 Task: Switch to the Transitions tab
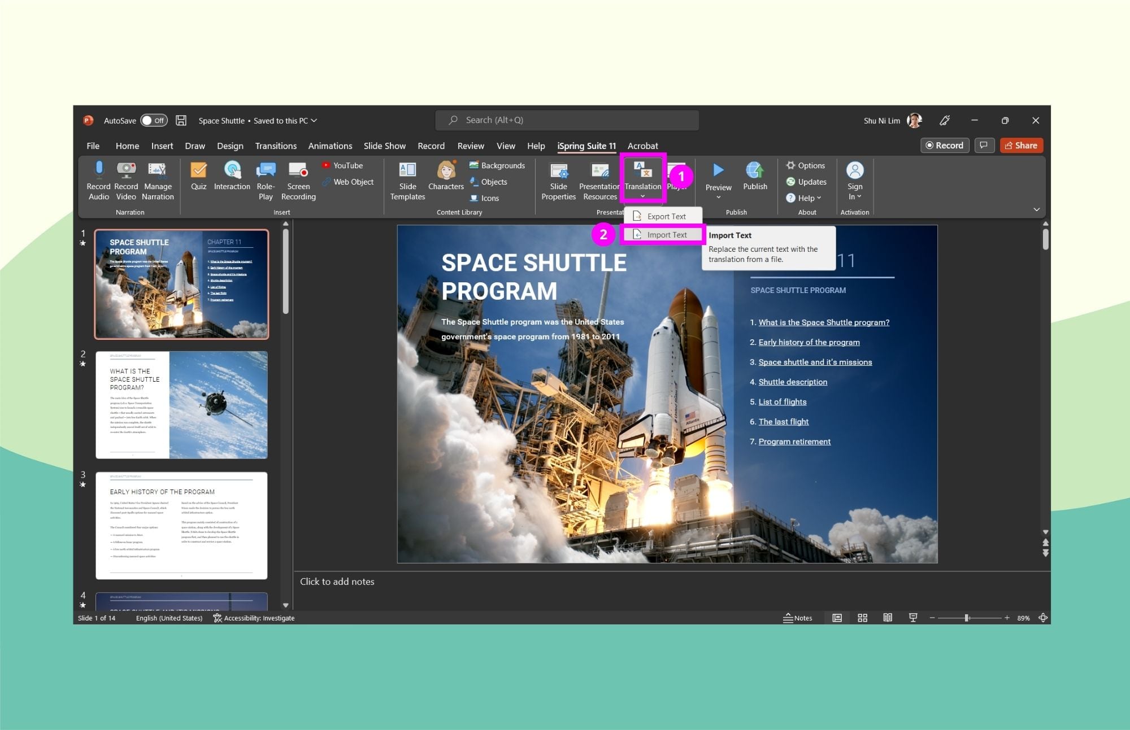coord(276,146)
